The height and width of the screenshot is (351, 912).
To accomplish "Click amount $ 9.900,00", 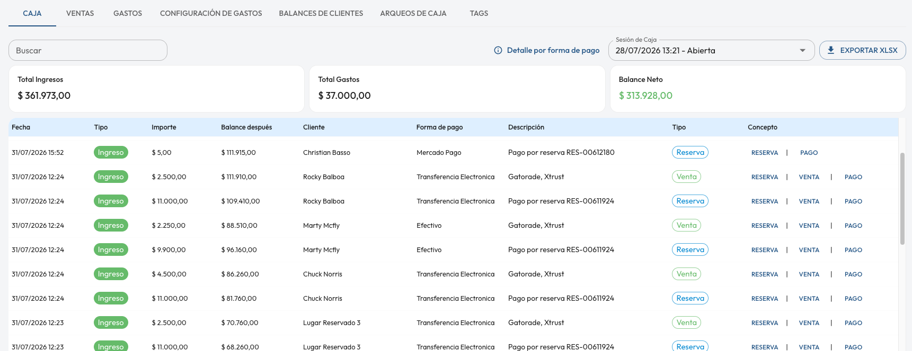I will click(x=169, y=250).
